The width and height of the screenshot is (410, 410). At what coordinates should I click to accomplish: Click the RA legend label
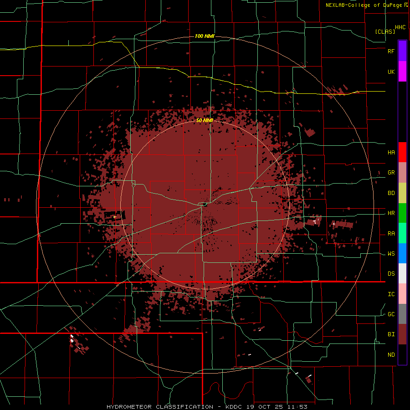(x=391, y=234)
